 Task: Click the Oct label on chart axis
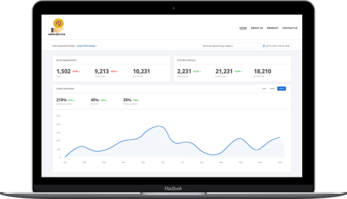coord(241,162)
